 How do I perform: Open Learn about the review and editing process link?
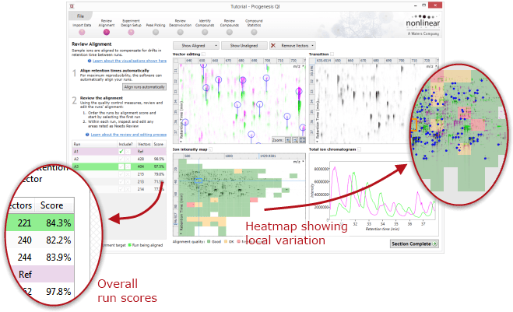point(128,135)
